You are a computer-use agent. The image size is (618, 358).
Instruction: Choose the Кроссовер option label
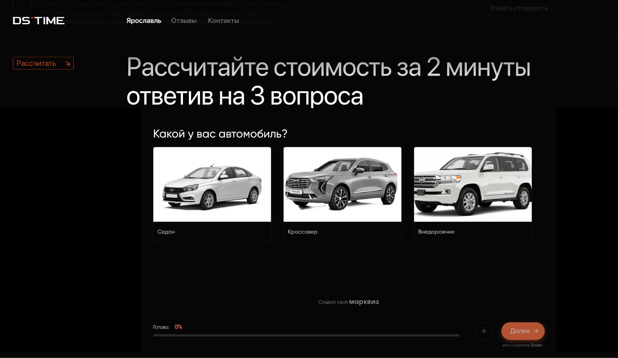(x=302, y=232)
